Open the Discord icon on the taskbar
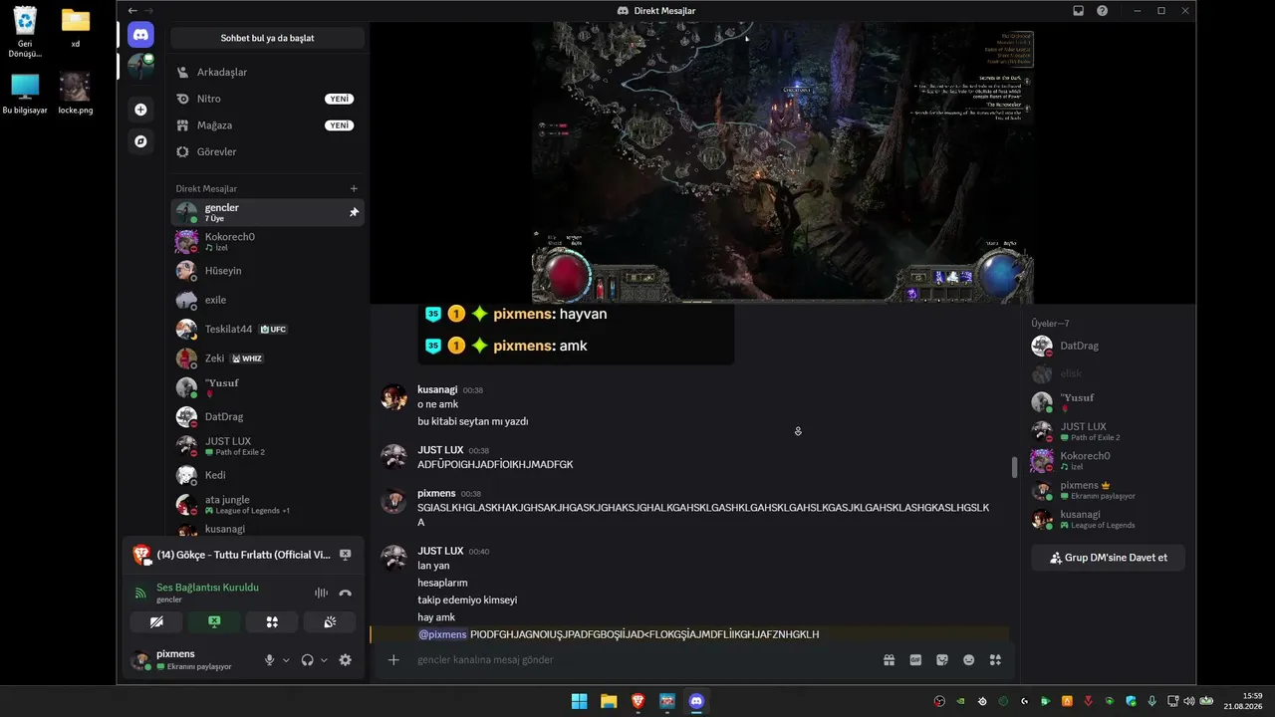1275x717 pixels. 696,701
